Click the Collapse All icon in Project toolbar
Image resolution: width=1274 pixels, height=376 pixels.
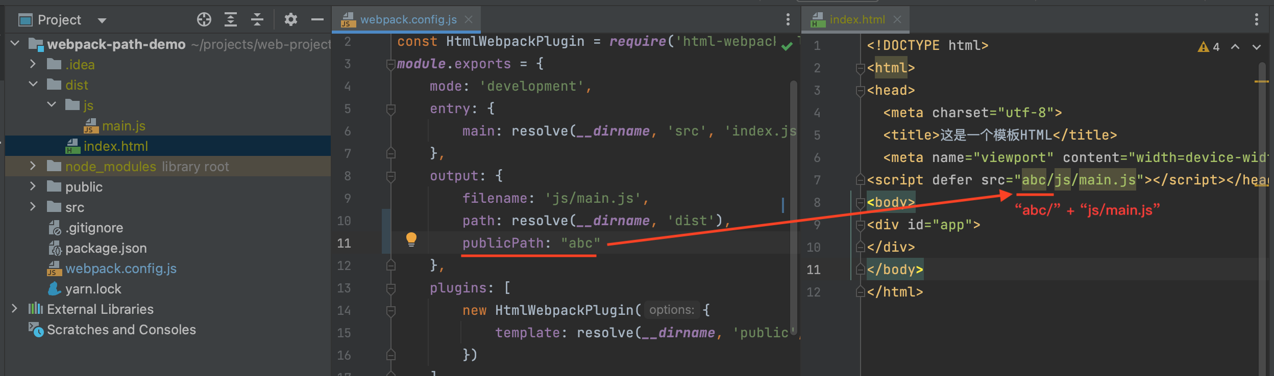(x=257, y=20)
